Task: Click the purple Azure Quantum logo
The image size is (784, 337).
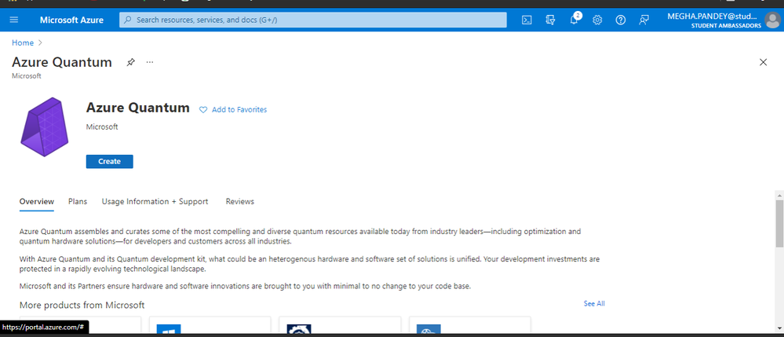Action: [45, 126]
